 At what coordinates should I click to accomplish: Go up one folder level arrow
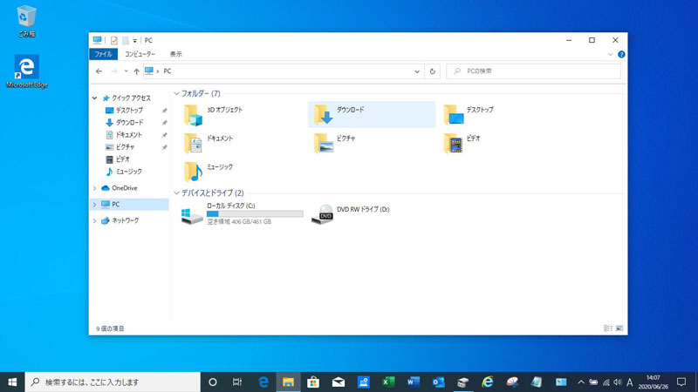tap(137, 71)
